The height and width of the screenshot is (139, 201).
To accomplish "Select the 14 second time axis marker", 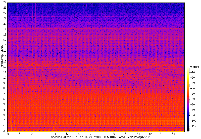I will click(174, 134).
